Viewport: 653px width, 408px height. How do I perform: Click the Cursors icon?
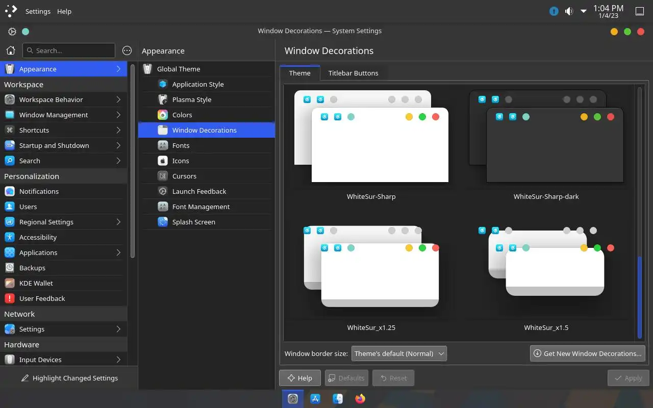pos(163,176)
